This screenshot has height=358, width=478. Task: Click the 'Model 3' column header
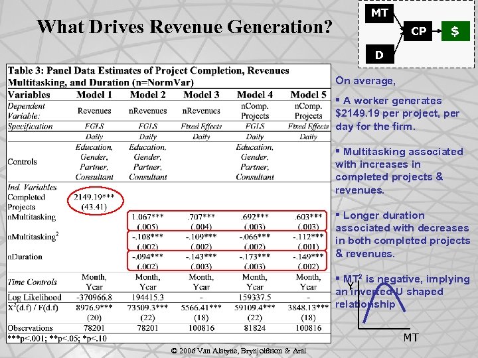click(x=201, y=95)
